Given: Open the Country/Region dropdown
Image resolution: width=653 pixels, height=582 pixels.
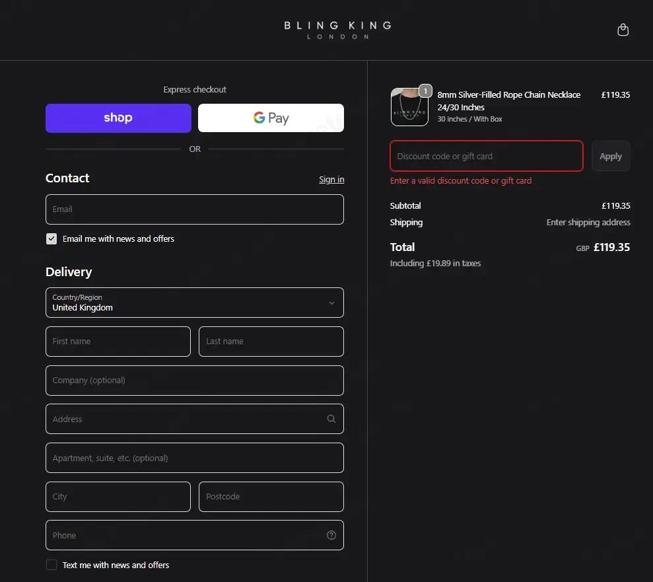Looking at the screenshot, I should [x=195, y=303].
